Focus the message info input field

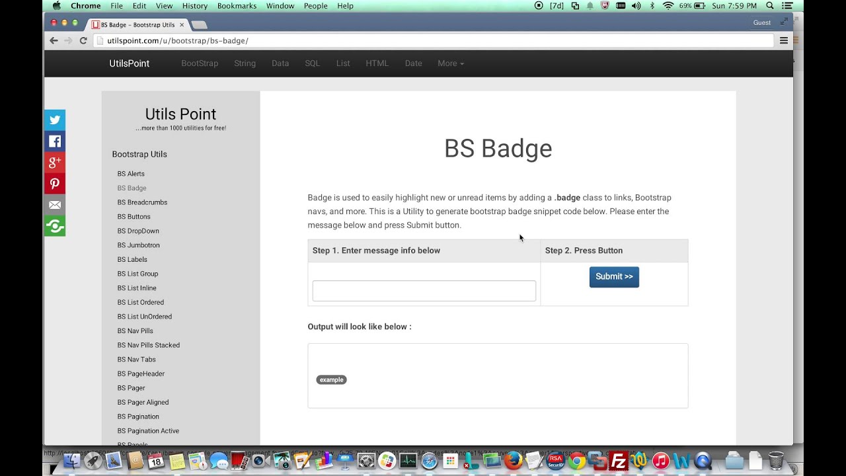[x=424, y=291]
